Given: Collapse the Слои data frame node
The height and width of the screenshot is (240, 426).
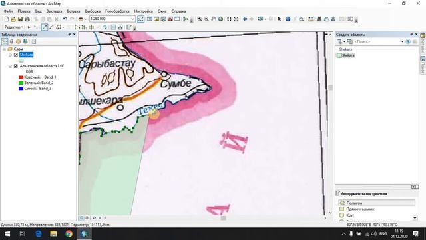Looking at the screenshot, I should (5, 49).
